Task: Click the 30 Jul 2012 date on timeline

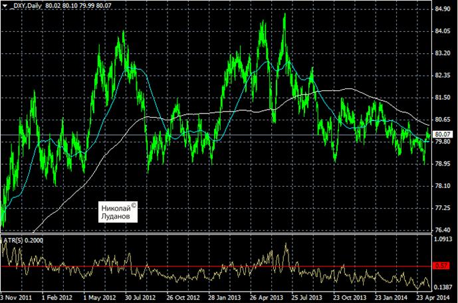Action: pyautogui.click(x=140, y=297)
